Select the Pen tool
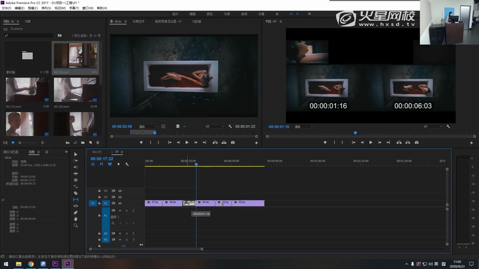Viewport: 479px width, 269px height. [x=76, y=212]
